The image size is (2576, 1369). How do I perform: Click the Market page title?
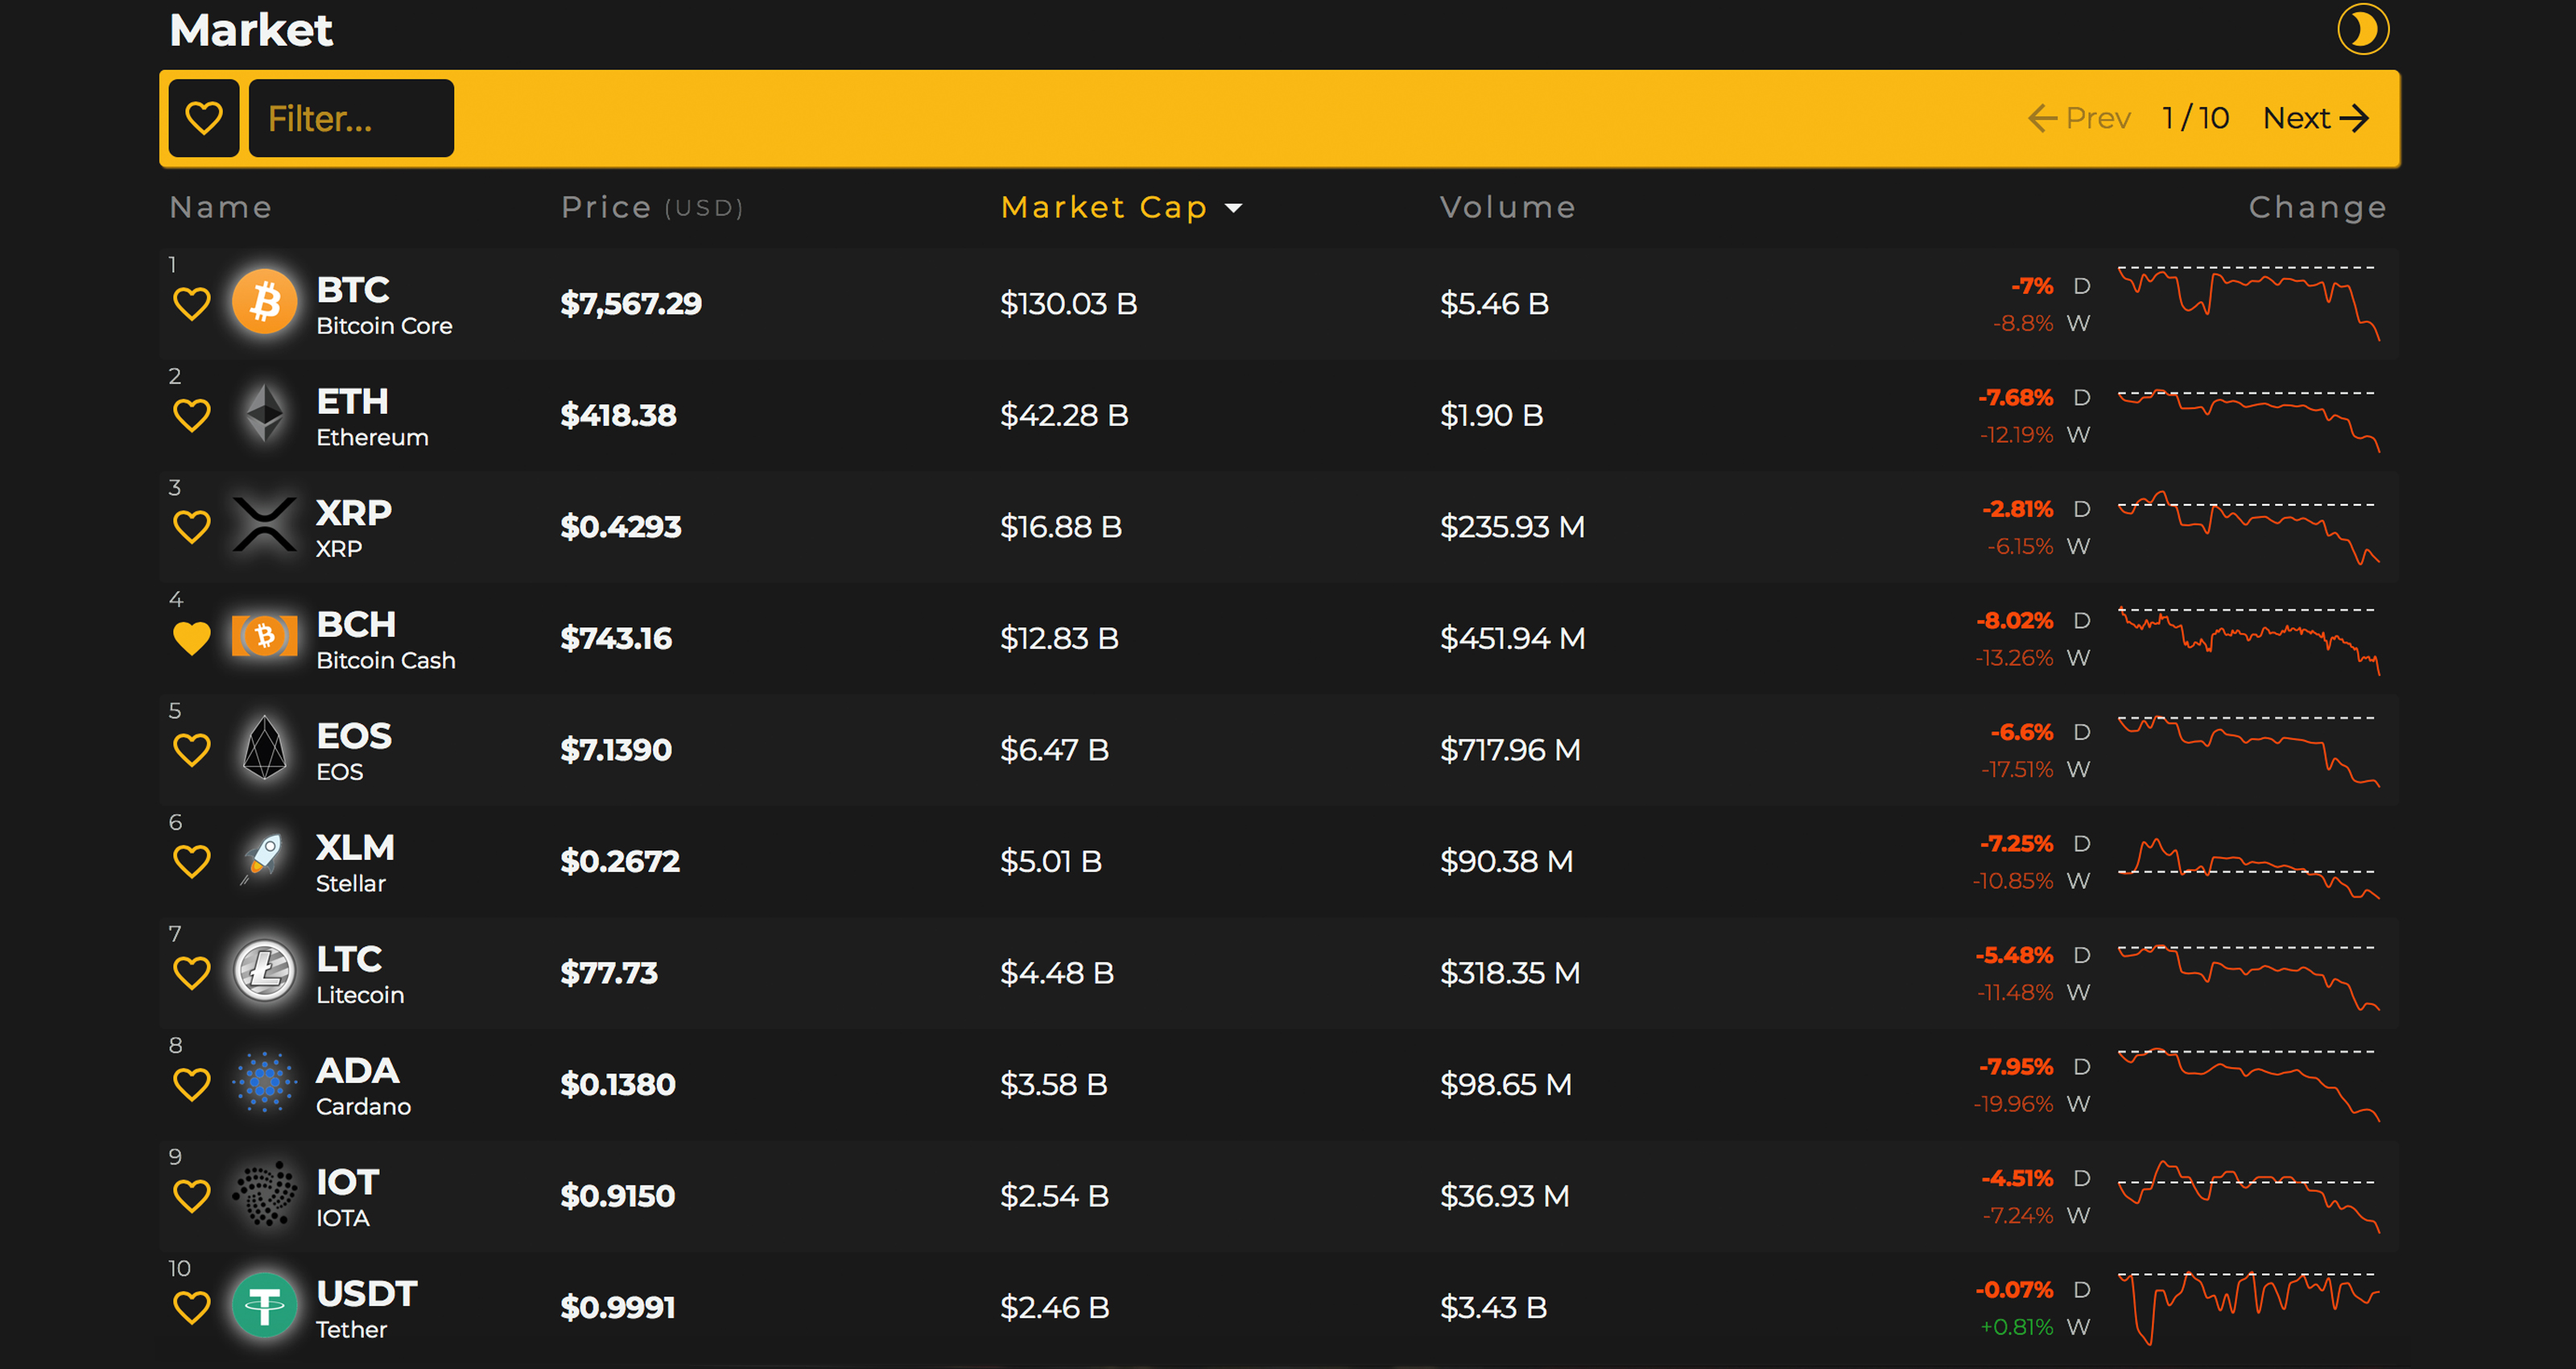[251, 30]
